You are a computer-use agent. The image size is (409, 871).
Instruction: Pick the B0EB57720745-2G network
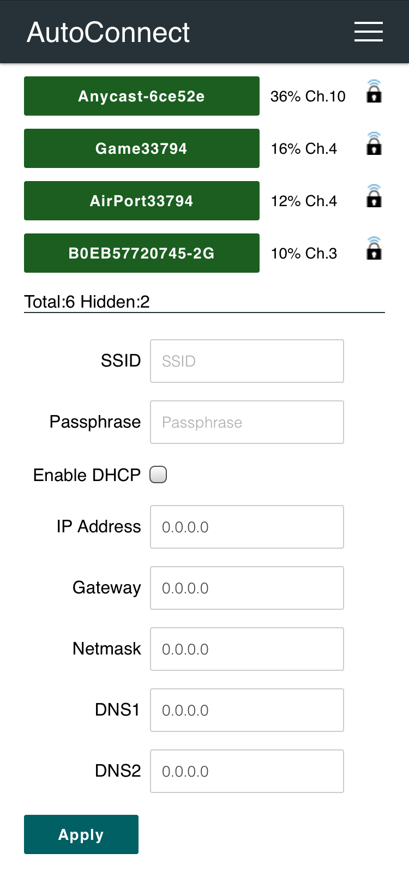142,253
